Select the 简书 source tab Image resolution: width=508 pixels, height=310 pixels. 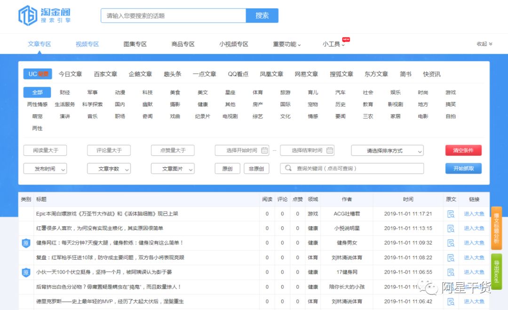click(x=405, y=74)
